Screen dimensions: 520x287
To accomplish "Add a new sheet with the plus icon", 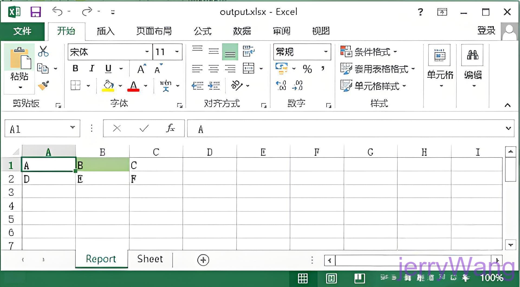I will pyautogui.click(x=203, y=260).
